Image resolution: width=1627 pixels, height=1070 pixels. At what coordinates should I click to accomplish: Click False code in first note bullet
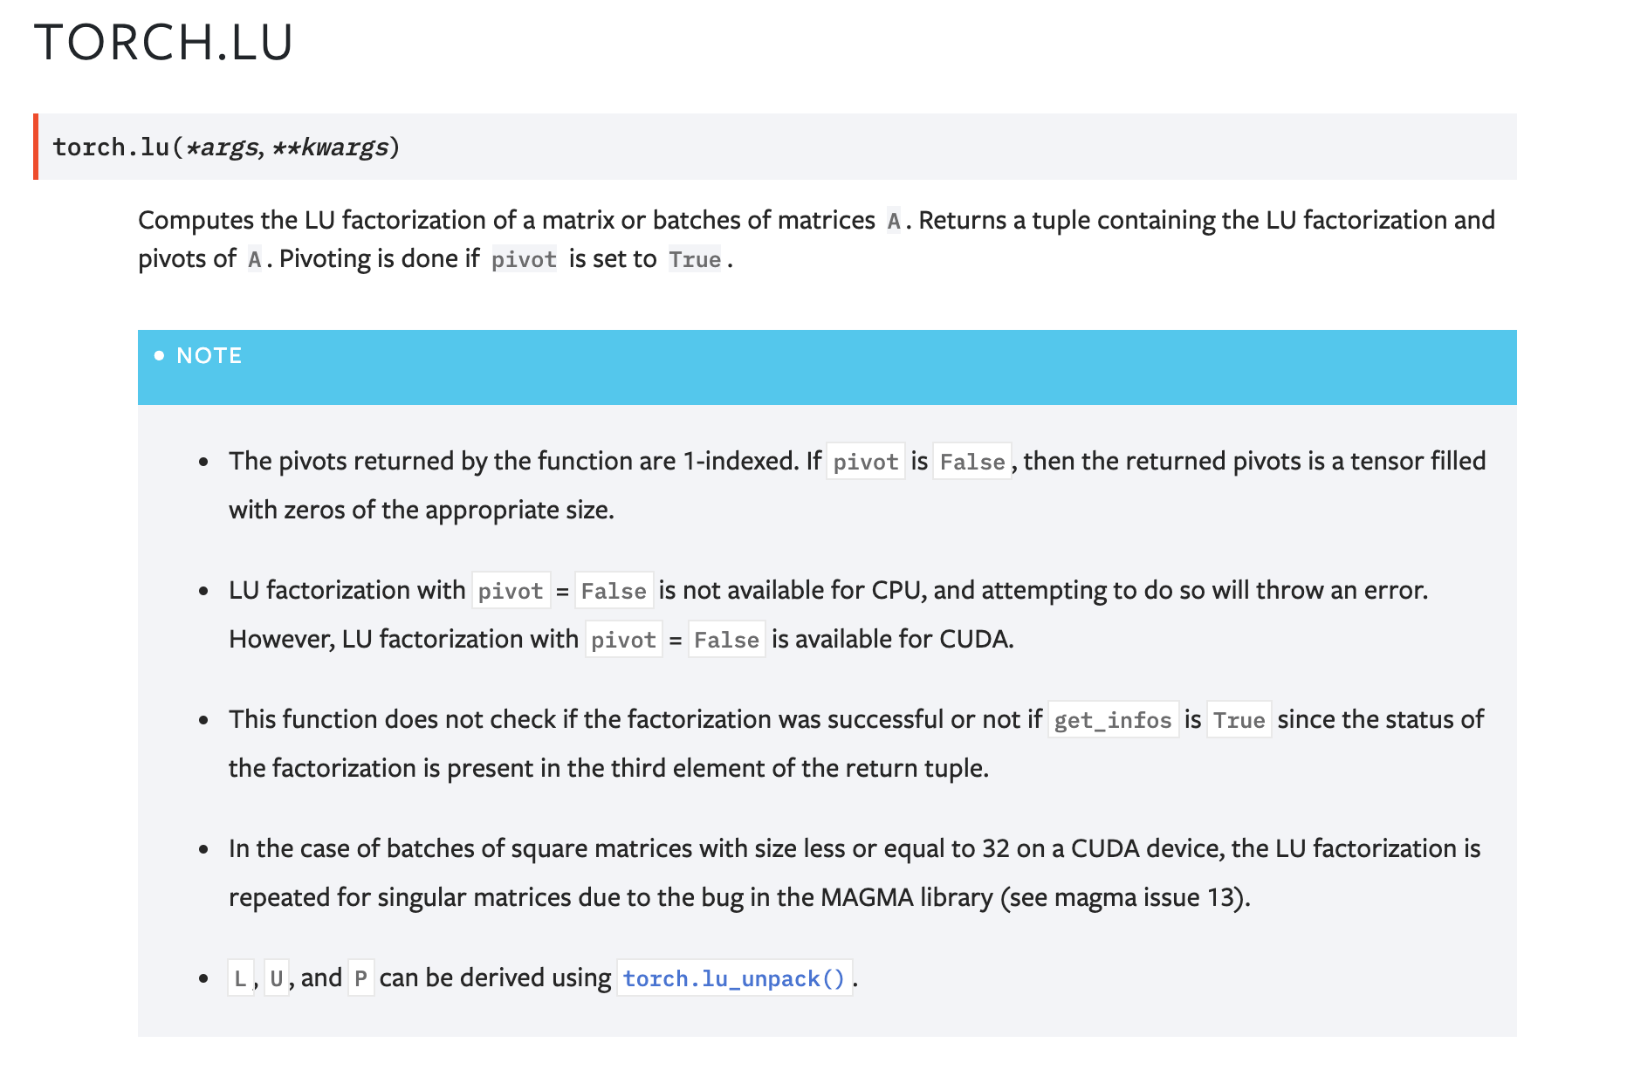pyautogui.click(x=972, y=462)
